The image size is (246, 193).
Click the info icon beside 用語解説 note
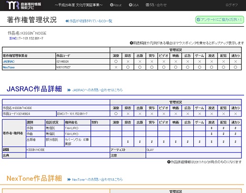point(131,43)
